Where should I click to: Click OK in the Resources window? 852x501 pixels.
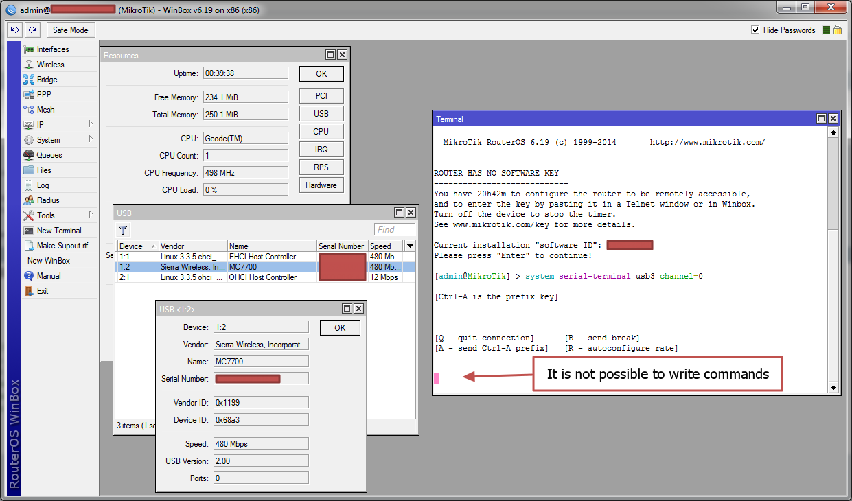click(321, 74)
